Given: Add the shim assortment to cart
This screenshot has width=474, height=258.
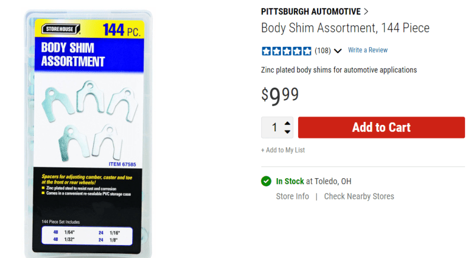Looking at the screenshot, I should pyautogui.click(x=381, y=127).
